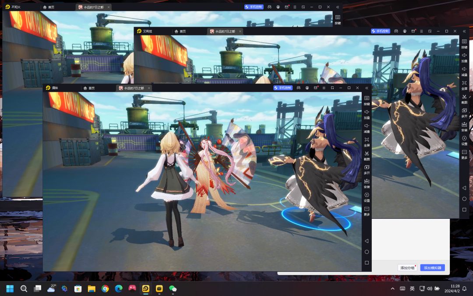Switch to 首页 tab in the 艾莉丝 window
This screenshot has width=473, height=296.
point(180,31)
